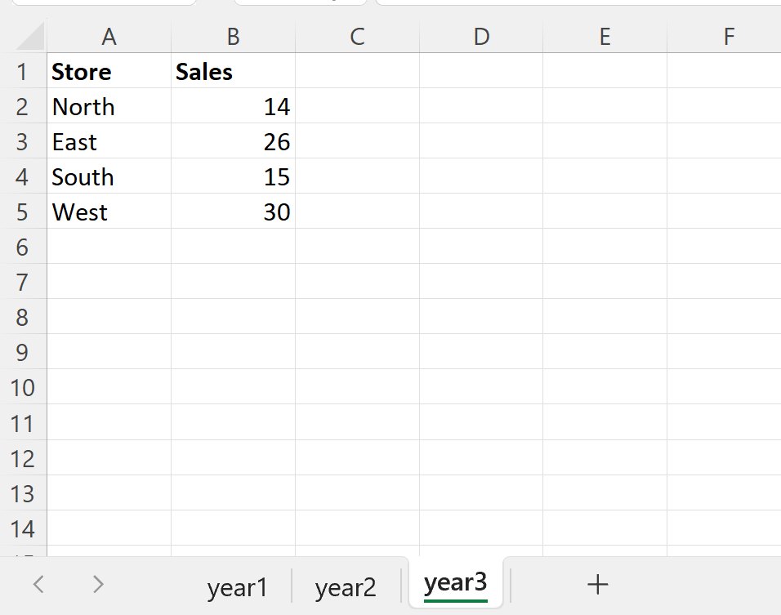
Task: Switch to the year2 sheet
Action: pyautogui.click(x=346, y=585)
